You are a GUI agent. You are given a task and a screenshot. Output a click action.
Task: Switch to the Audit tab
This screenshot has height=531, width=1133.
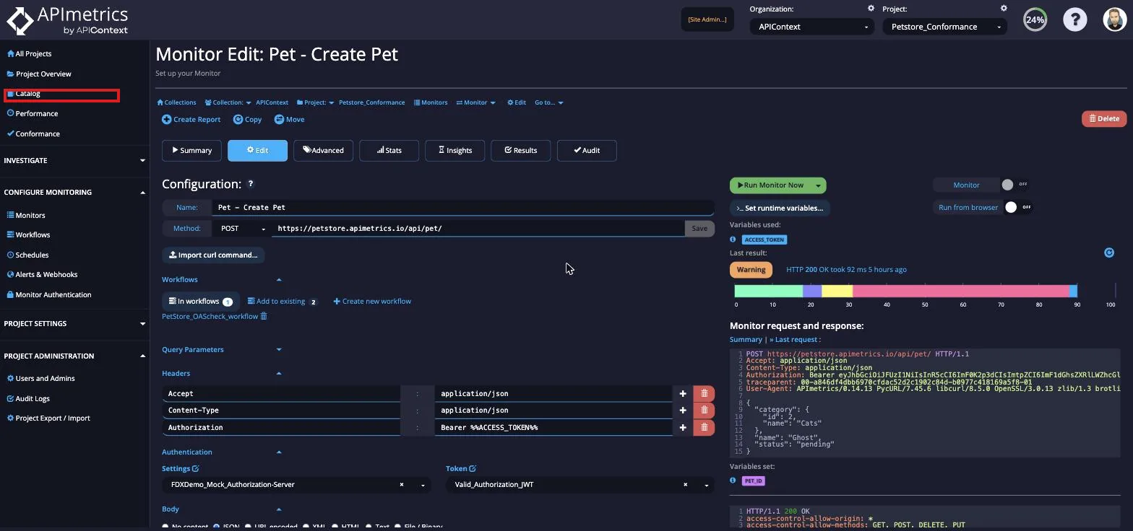tap(586, 150)
